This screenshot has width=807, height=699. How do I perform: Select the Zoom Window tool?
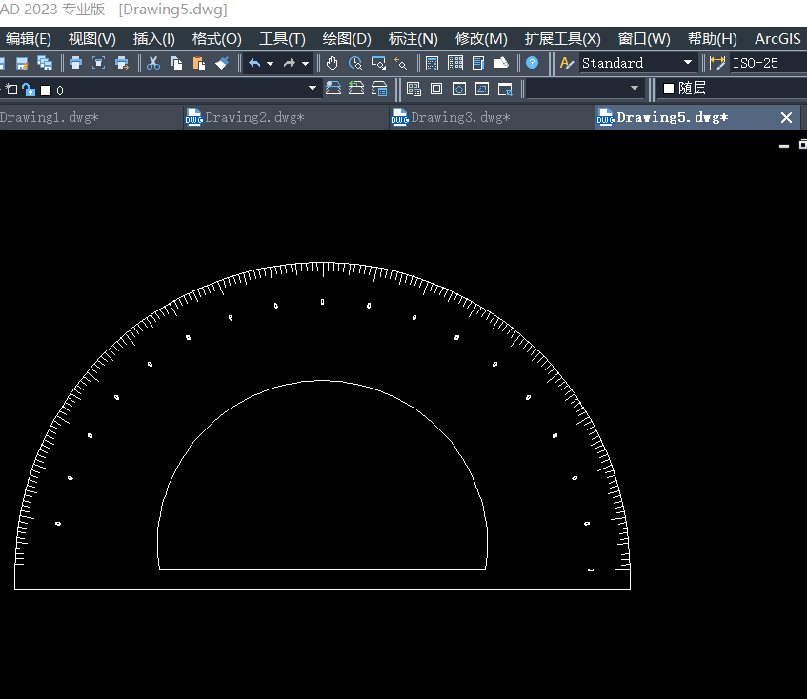tap(378, 63)
